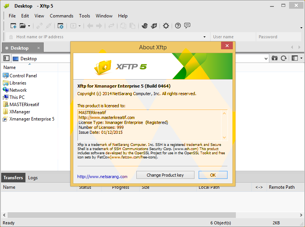Image resolution: width=305 pixels, height=227 pixels.
Task: Click the Refresh icon
Action: [284, 58]
